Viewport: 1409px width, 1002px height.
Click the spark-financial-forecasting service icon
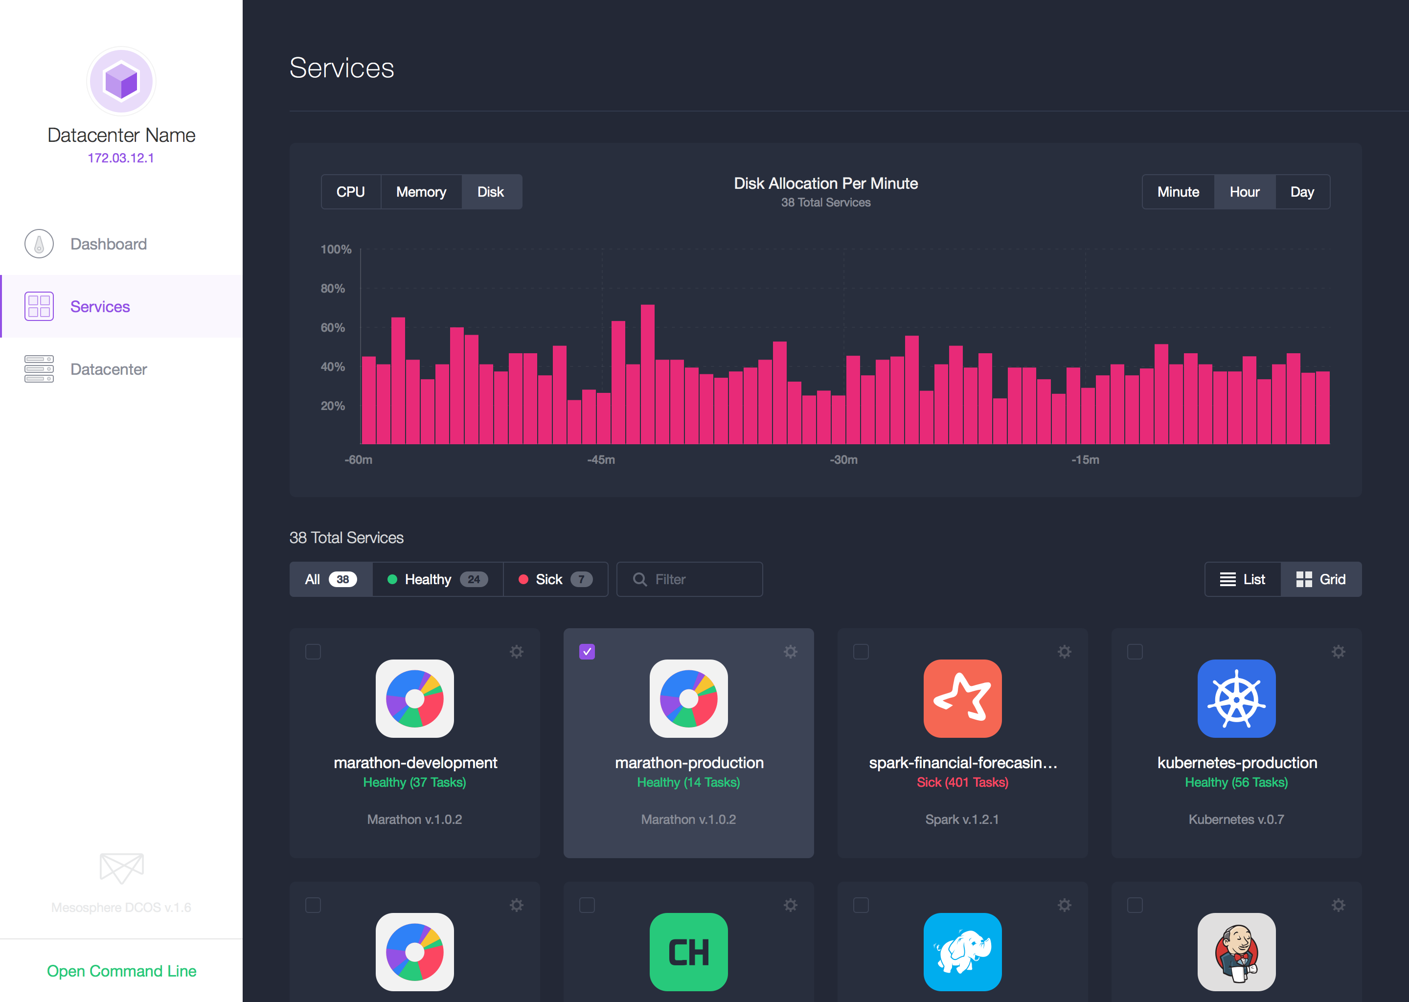click(960, 698)
